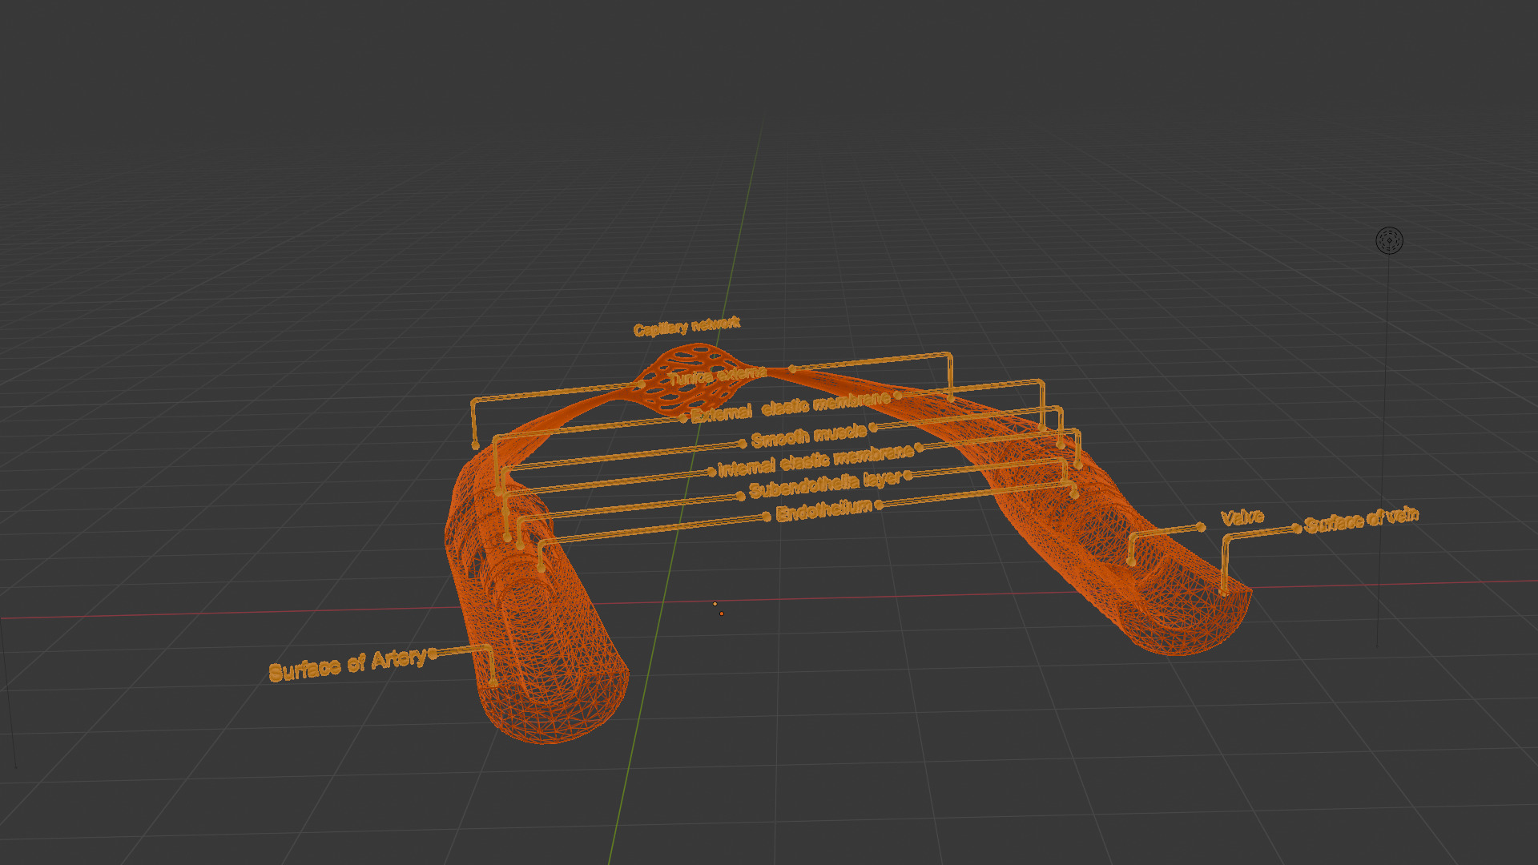The height and width of the screenshot is (865, 1538).
Task: Click the 'Surface of Artery' label
Action: (348, 664)
